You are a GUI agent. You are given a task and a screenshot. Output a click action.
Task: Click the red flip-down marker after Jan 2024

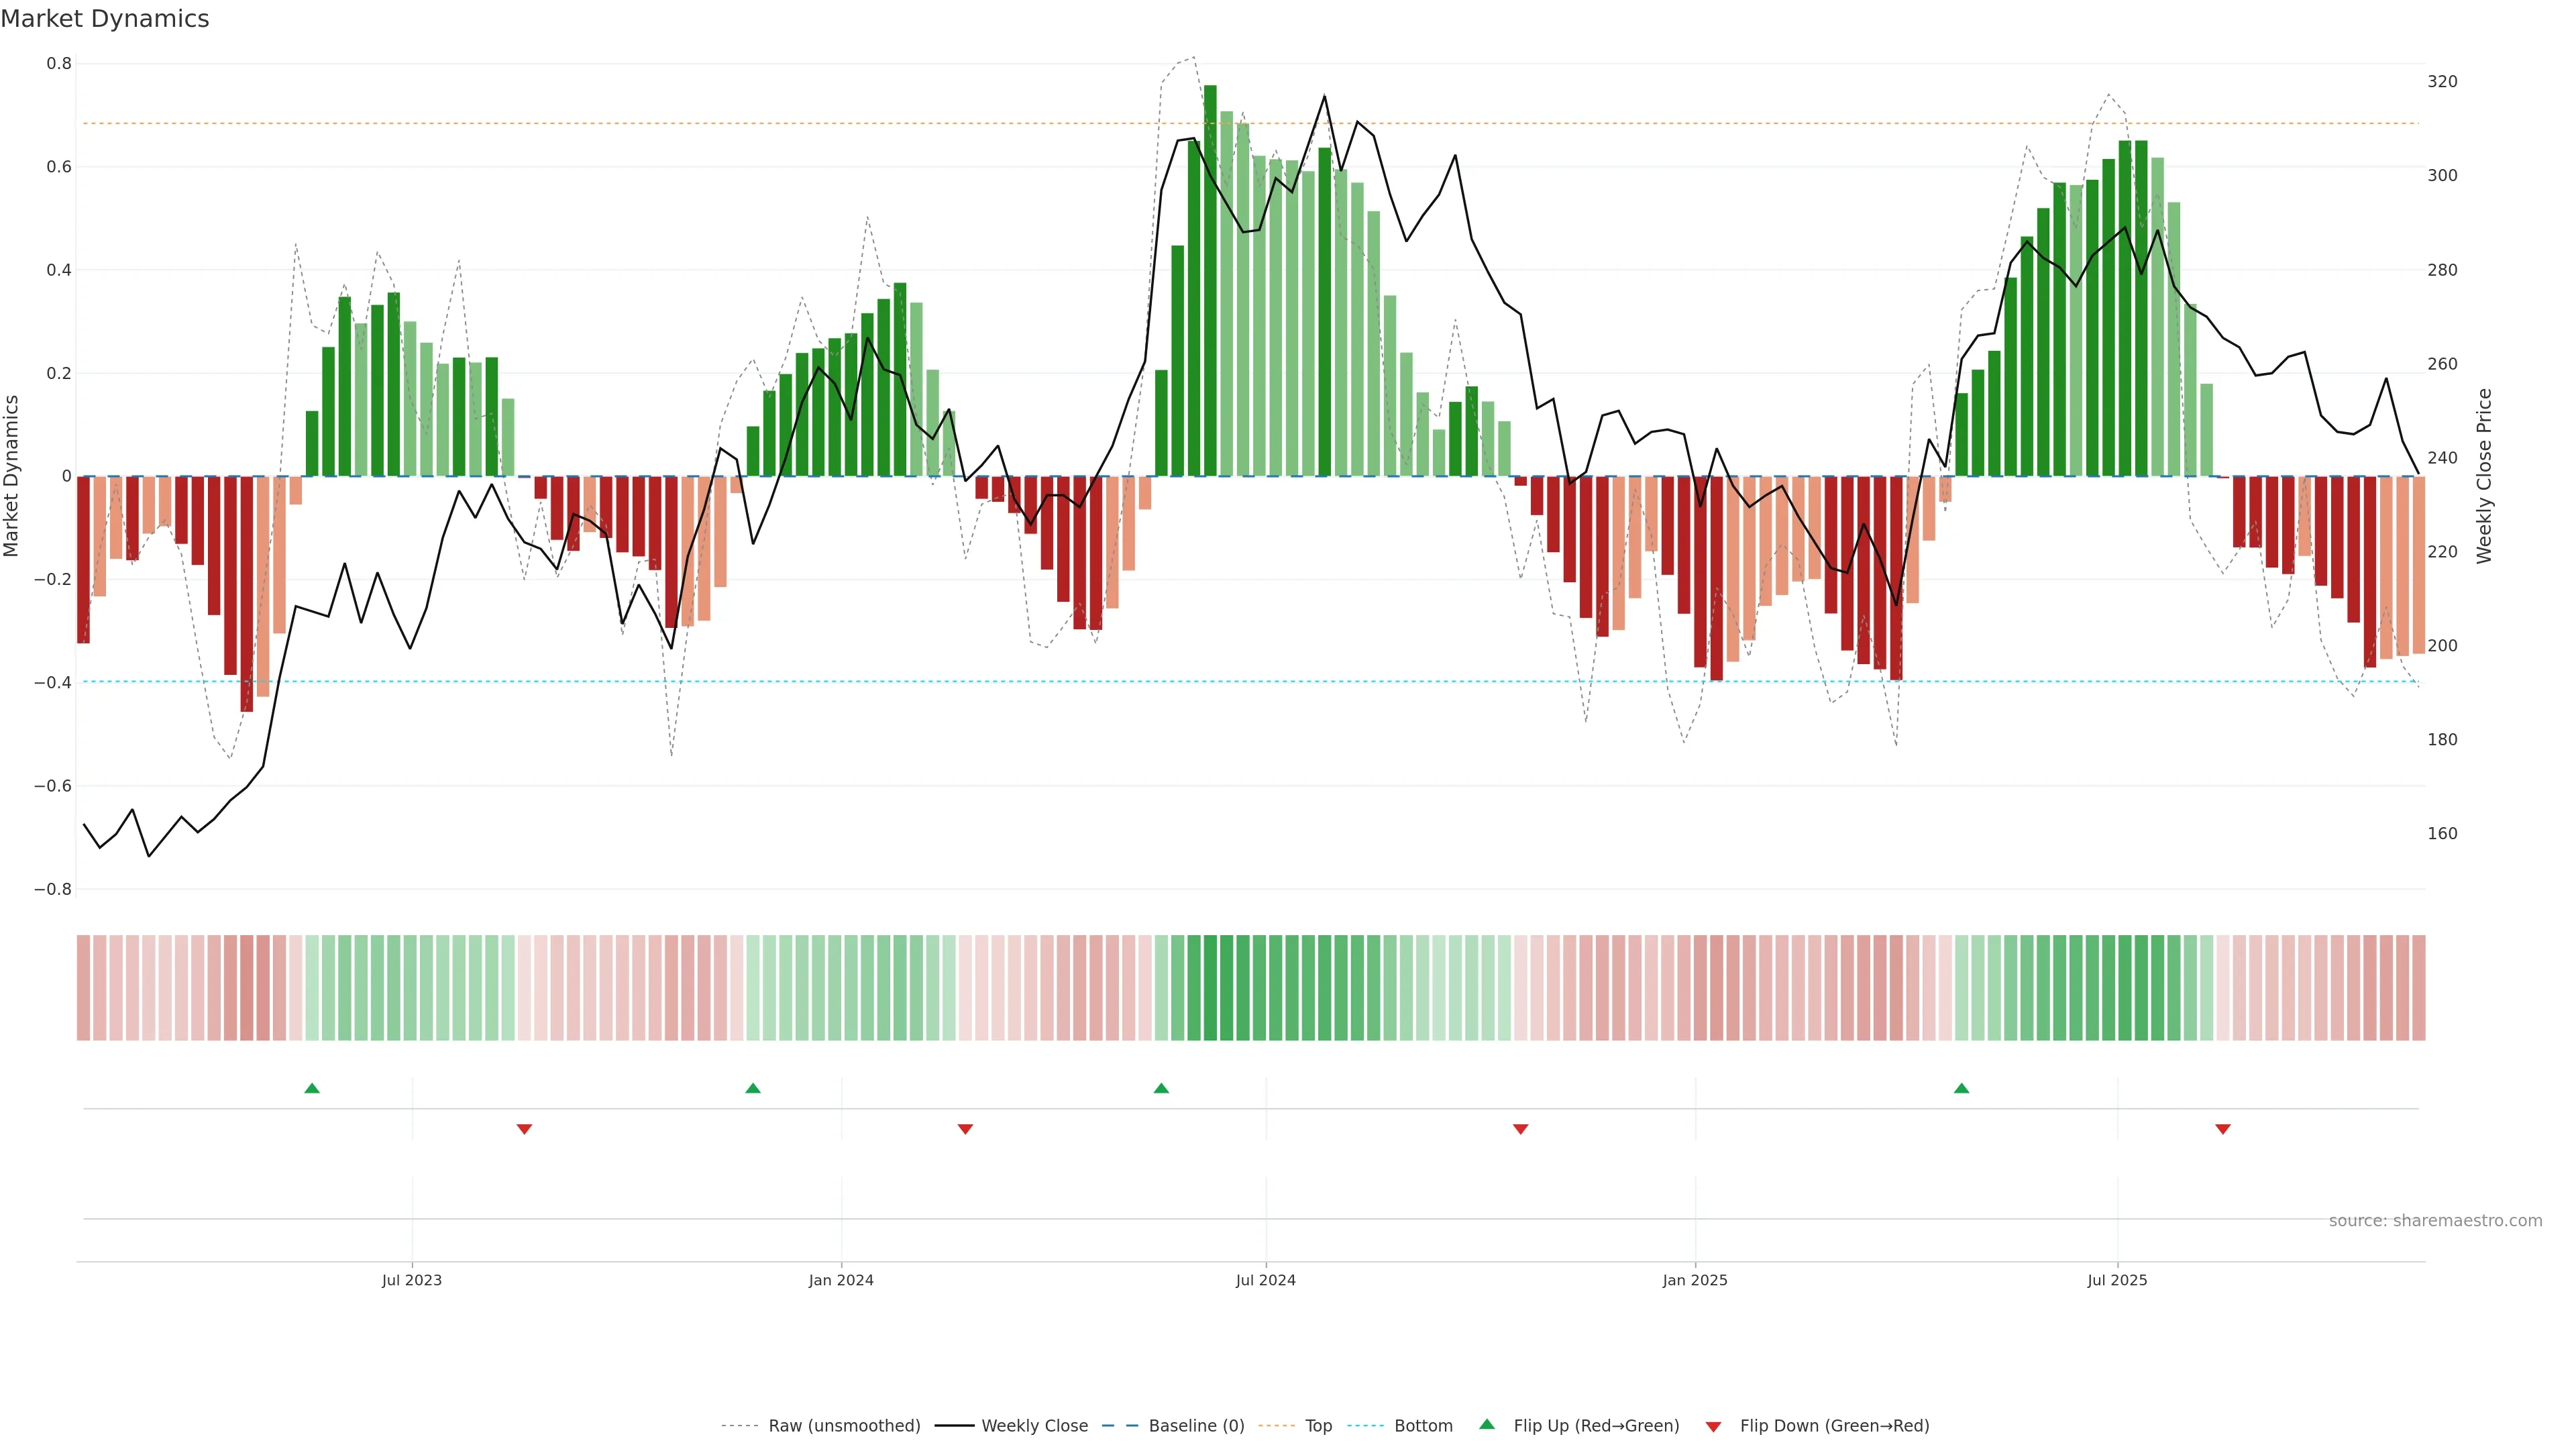[x=965, y=1129]
